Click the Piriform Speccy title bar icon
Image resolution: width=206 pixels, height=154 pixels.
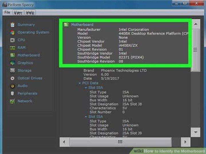(x=5, y=5)
